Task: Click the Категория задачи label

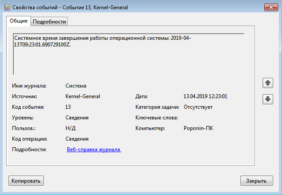Action: point(157,107)
